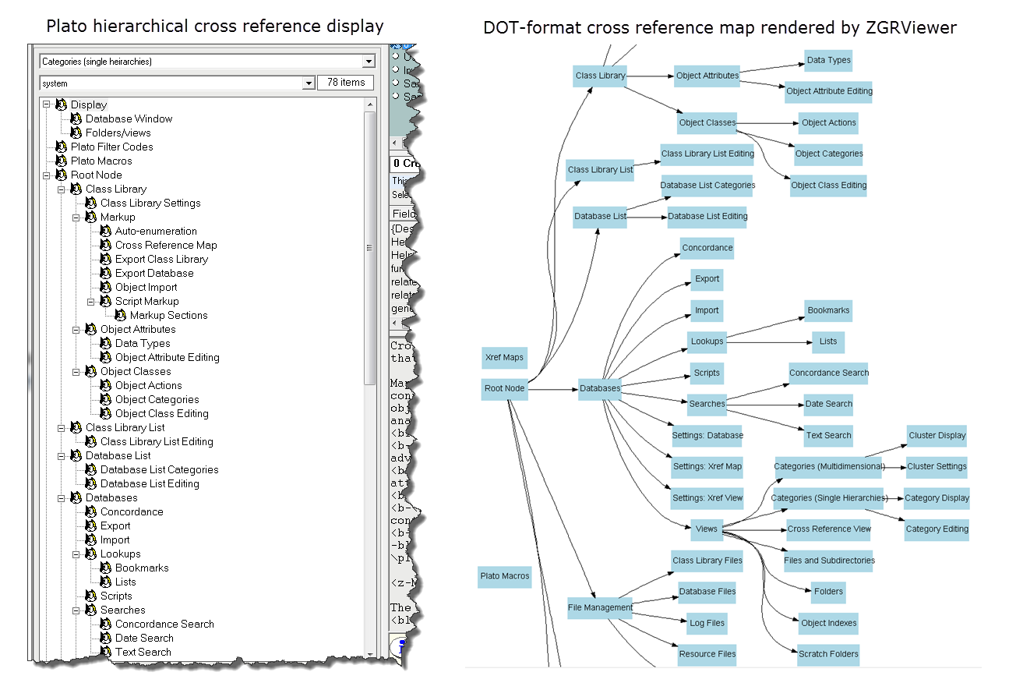Select the last radio button labeled 'Sa'
The image size is (1016, 697).
click(x=396, y=97)
